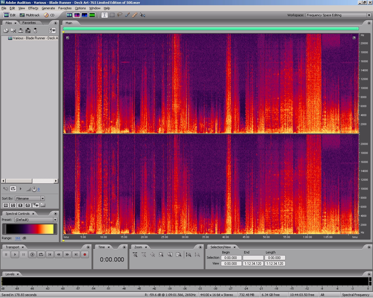This screenshot has height=298, width=373.
Task: Click the green horizontal zoom bar
Action: coord(211,29)
